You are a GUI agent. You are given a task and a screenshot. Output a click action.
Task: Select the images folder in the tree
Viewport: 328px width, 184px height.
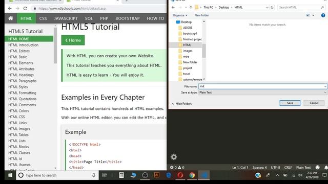(x=188, y=51)
